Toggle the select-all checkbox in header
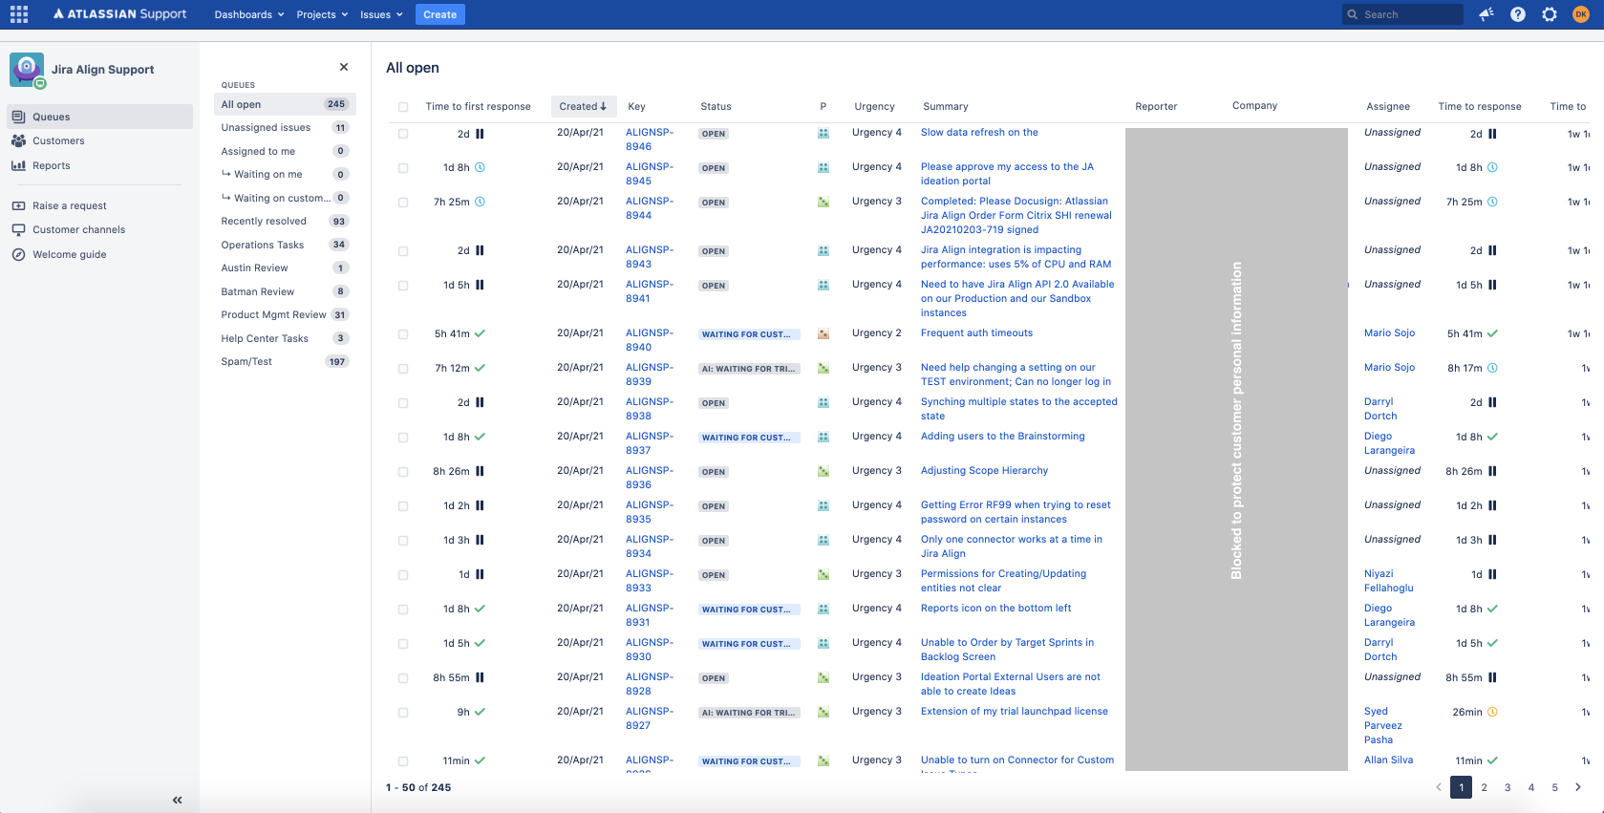Image resolution: width=1604 pixels, height=813 pixels. coord(403,107)
